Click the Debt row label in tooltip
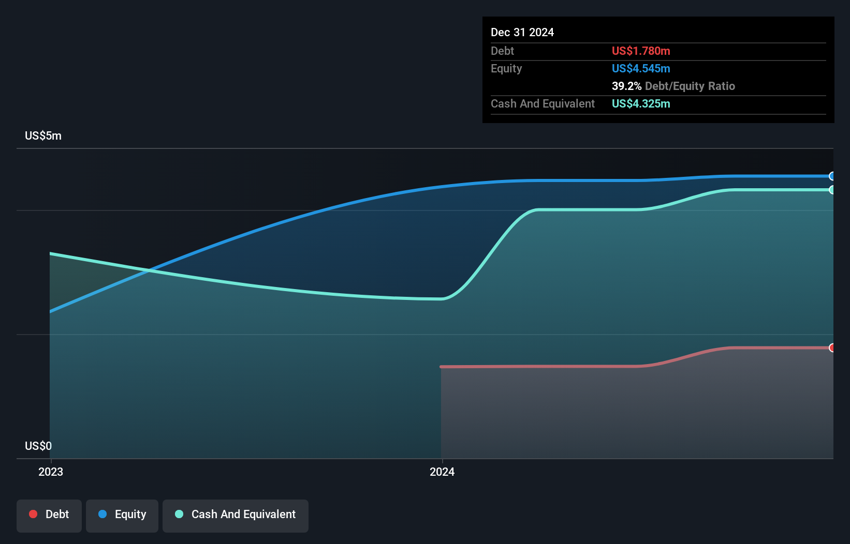 tap(502, 51)
